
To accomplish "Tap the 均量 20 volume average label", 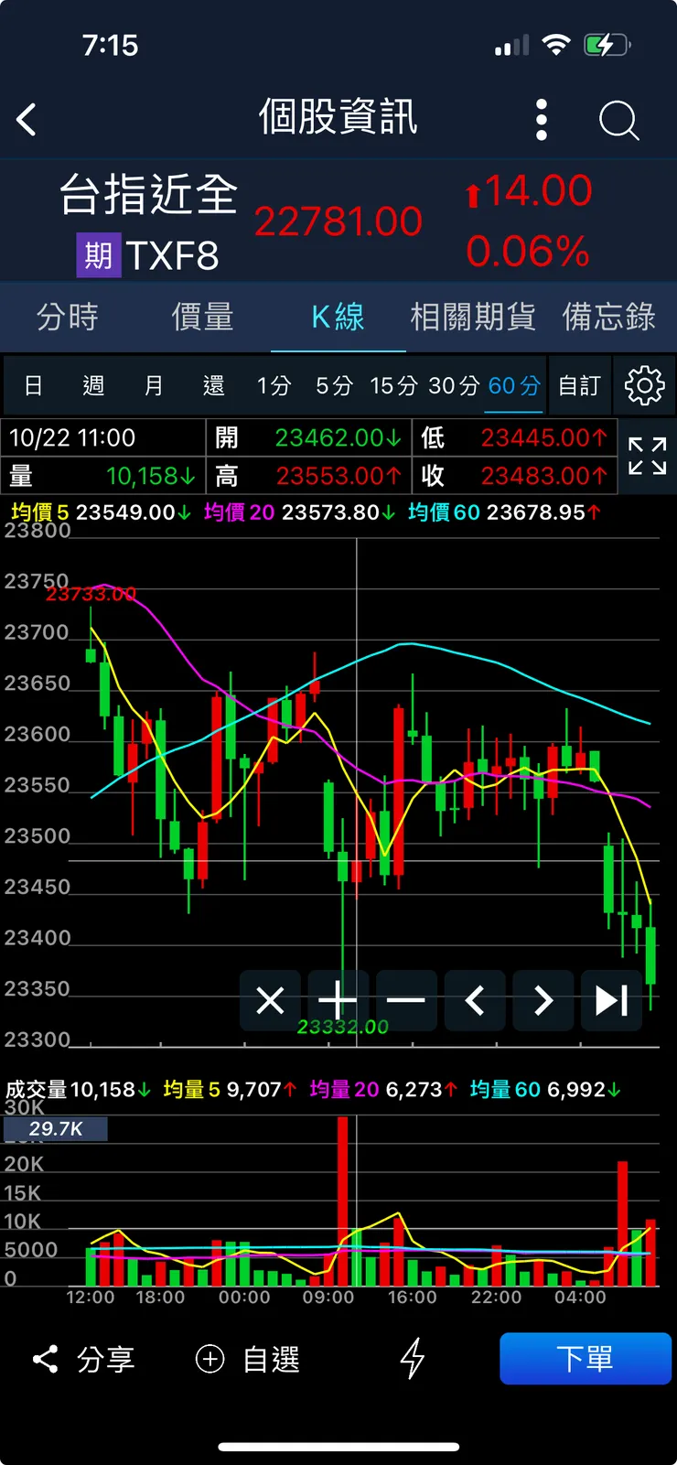I will (x=344, y=1090).
